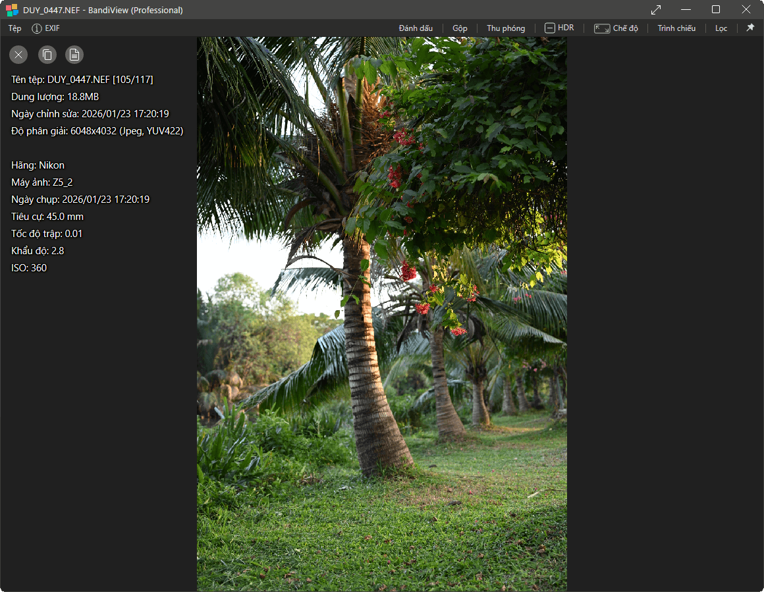Open the Chế độ view mode menu
This screenshot has height=592, width=764.
click(x=616, y=28)
